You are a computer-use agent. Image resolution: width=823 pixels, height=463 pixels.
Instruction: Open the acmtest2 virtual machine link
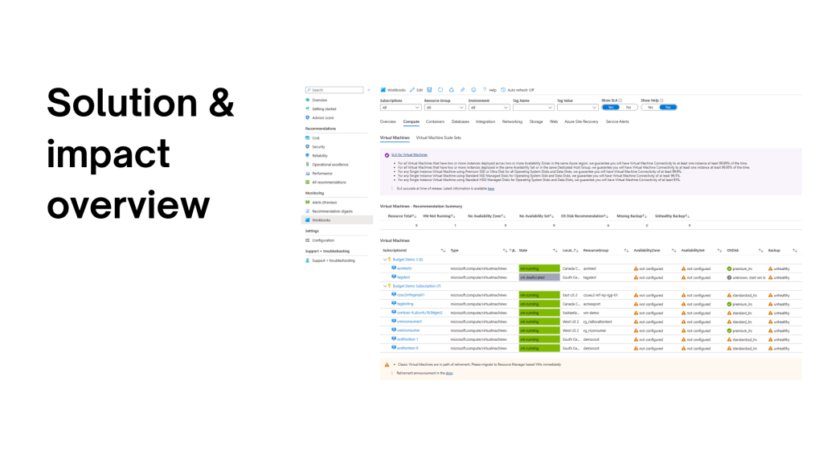(403, 268)
